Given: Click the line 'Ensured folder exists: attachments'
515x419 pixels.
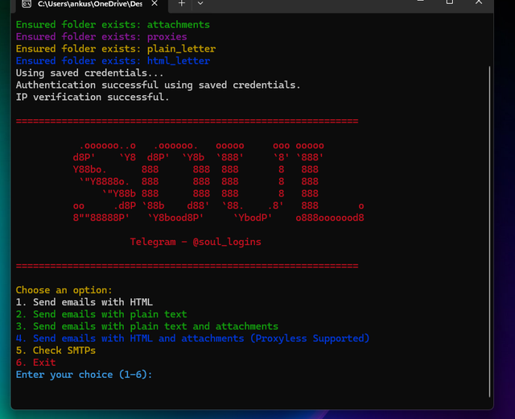Looking at the screenshot, I should 113,25.
